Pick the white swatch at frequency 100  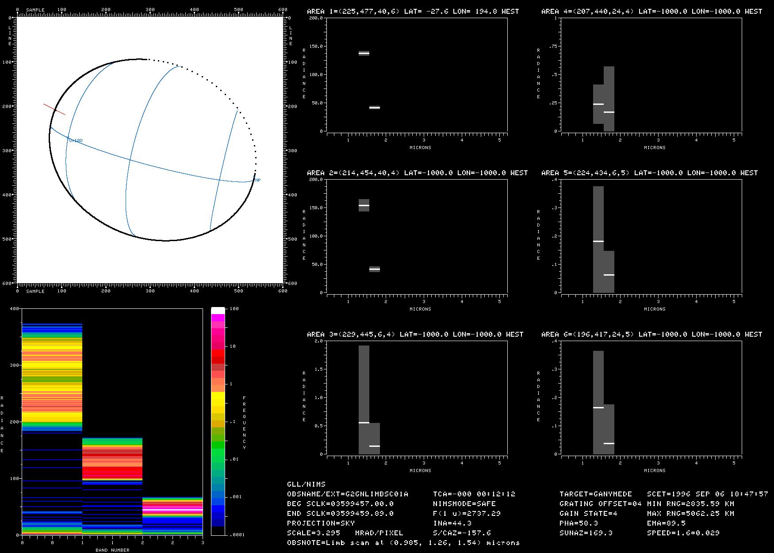[x=218, y=311]
